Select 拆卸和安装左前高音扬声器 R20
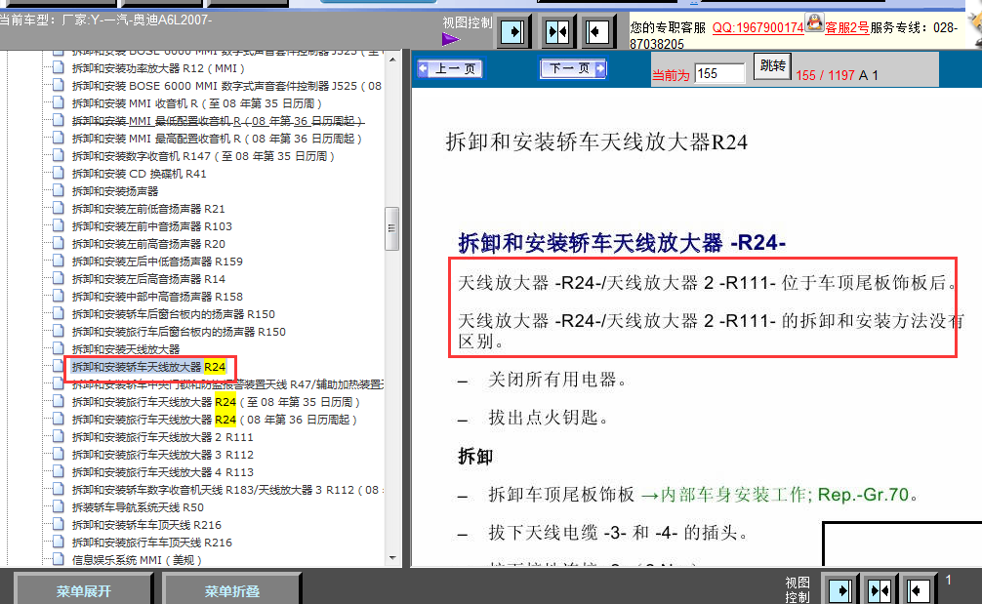 pyautogui.click(x=148, y=244)
